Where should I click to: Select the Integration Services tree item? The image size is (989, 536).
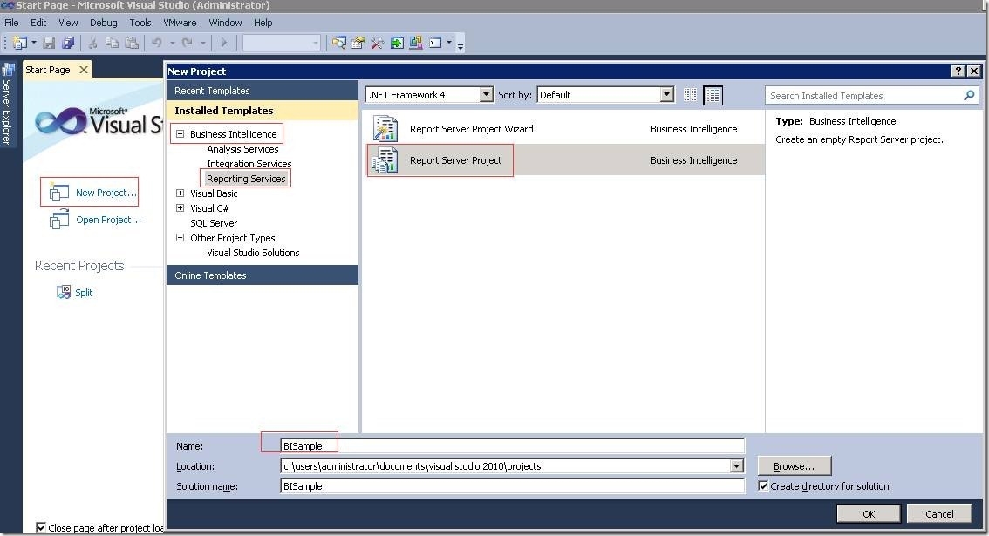pos(249,164)
